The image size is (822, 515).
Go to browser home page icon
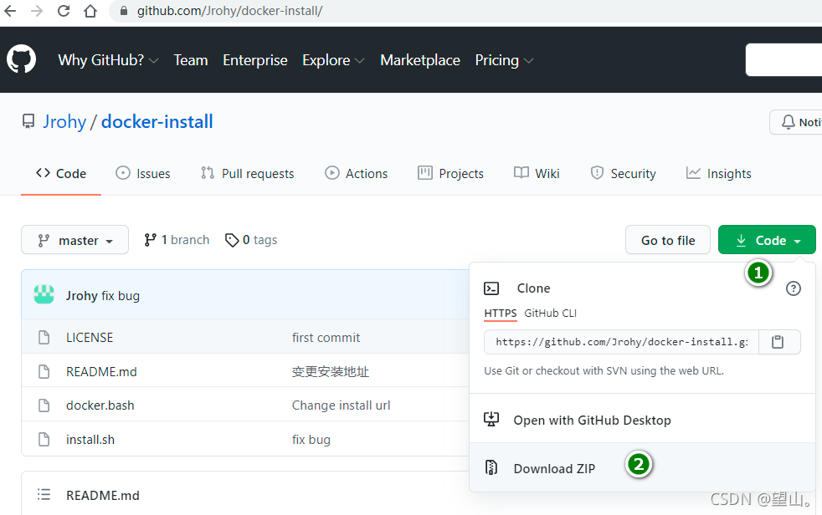tap(90, 12)
